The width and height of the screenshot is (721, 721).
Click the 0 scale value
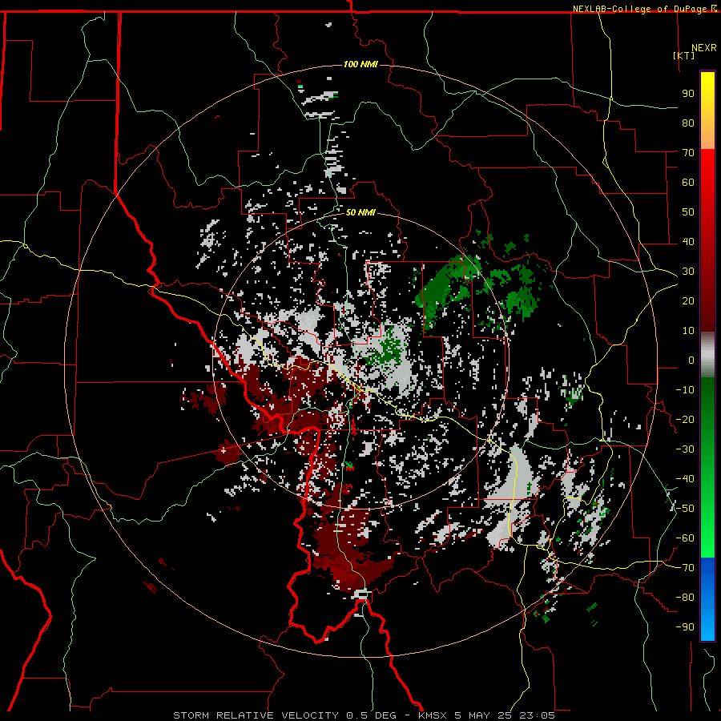691,360
